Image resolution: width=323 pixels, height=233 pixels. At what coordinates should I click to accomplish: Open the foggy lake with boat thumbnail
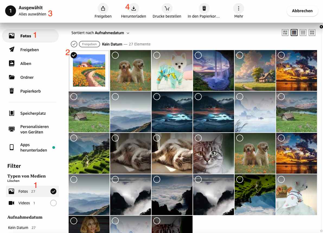(x=255, y=112)
